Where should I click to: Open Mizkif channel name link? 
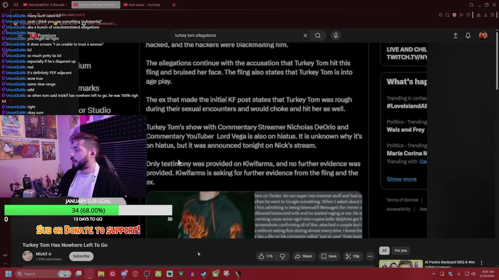click(41, 254)
